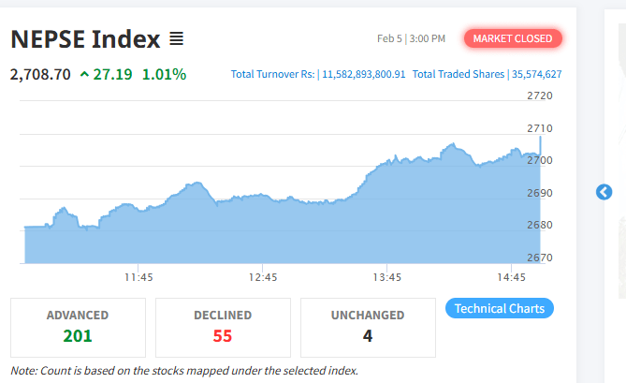This screenshot has width=626, height=383.
Task: Click the 2700 y-axis label
Action: coord(540,160)
